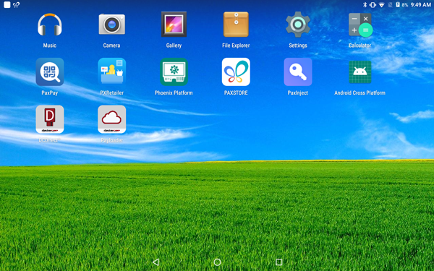Image resolution: width=434 pixels, height=271 pixels.
Task: Tap the Back navigation button
Action: [x=156, y=262]
